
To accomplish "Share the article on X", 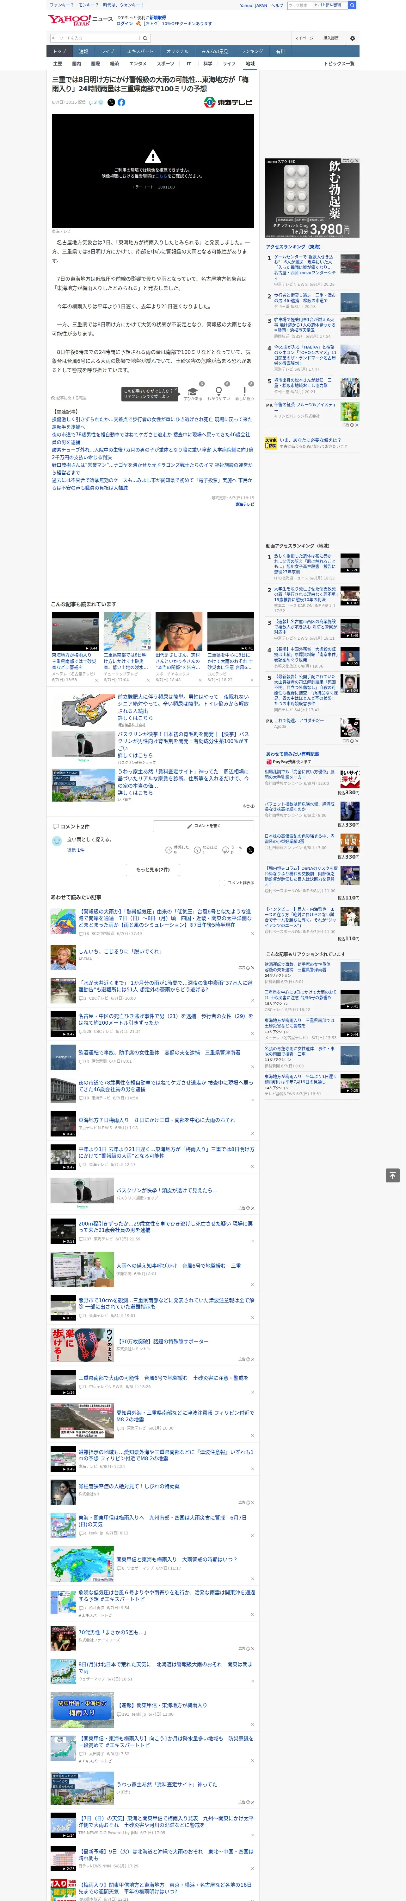I will 111,103.
